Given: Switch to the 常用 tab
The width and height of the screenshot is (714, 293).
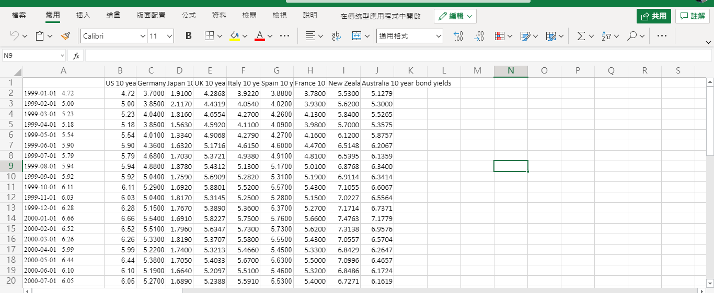Looking at the screenshot, I should click(x=53, y=16).
